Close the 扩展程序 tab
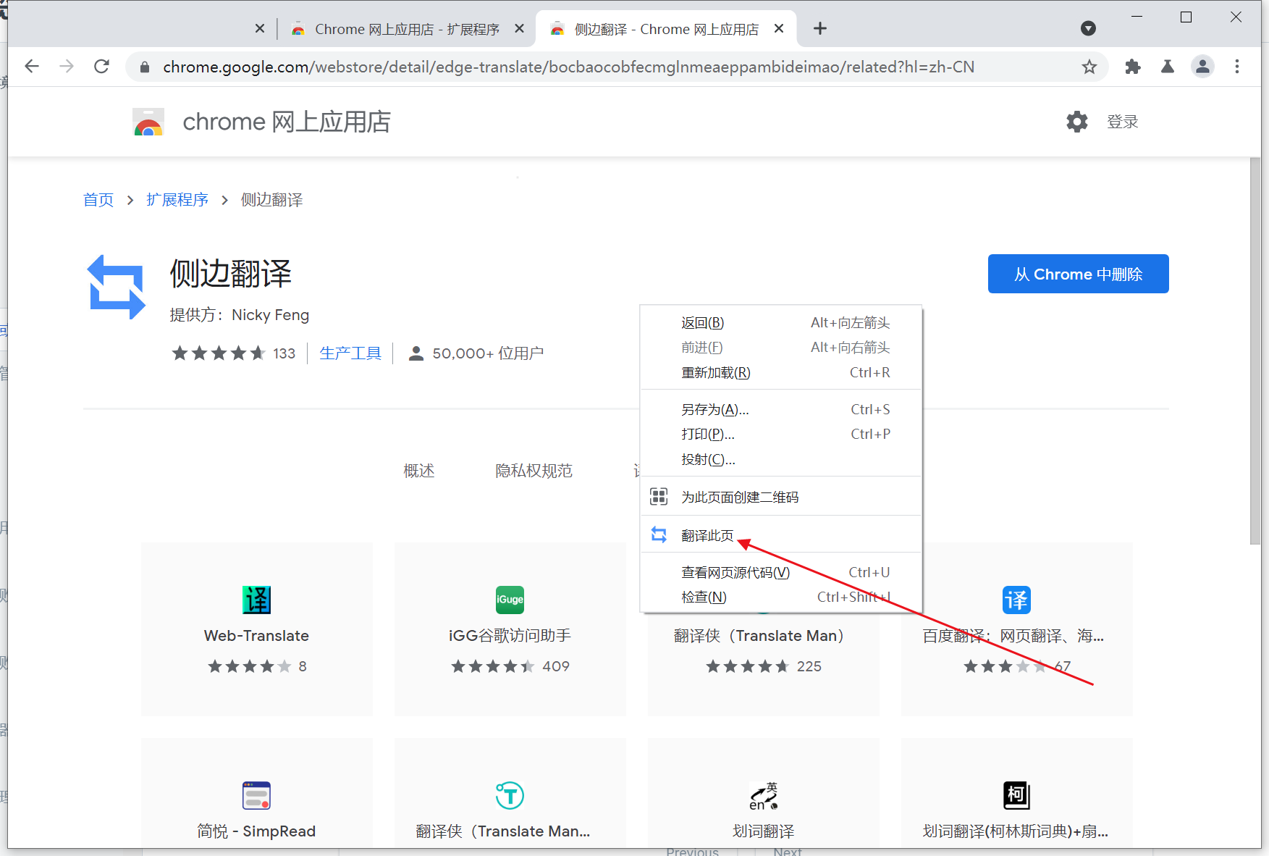Viewport: 1269px width, 856px height. [519, 28]
